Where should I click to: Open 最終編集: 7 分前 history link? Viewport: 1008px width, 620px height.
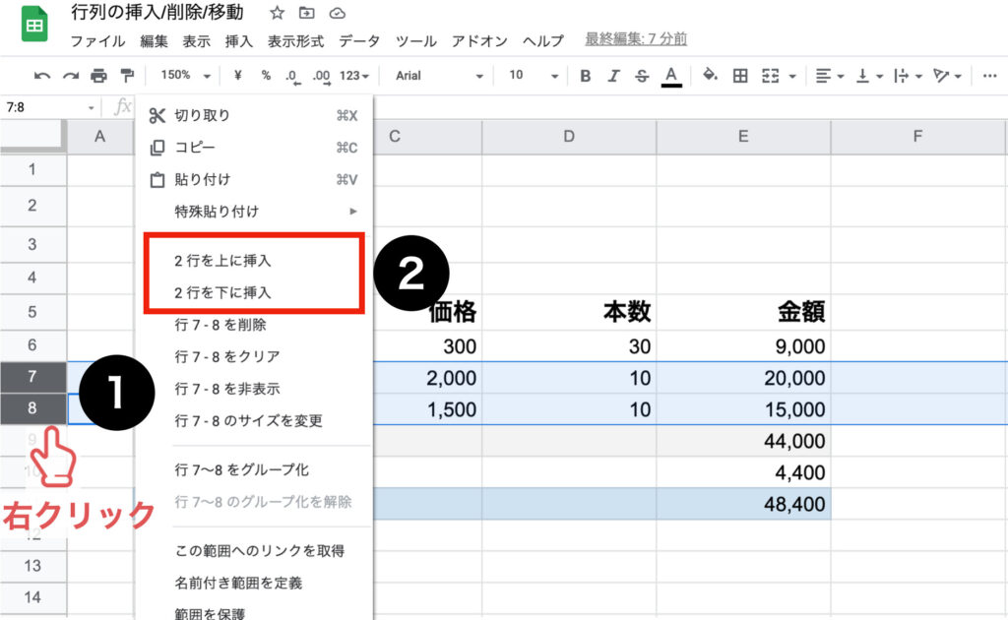(x=636, y=39)
